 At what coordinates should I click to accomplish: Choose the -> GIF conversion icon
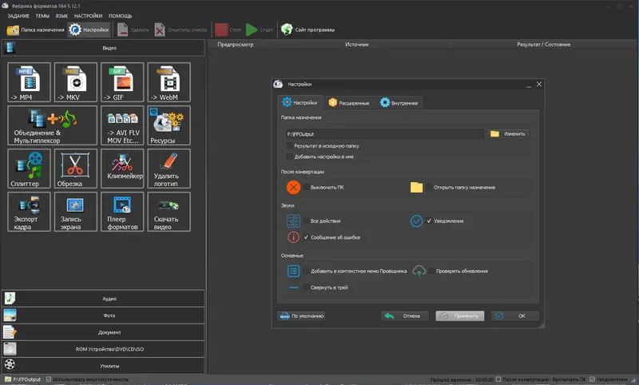122,82
